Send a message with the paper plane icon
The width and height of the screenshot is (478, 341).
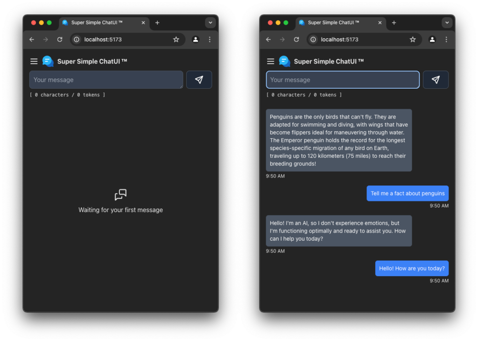pos(199,79)
